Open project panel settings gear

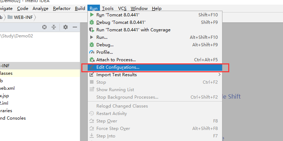click(x=66, y=27)
